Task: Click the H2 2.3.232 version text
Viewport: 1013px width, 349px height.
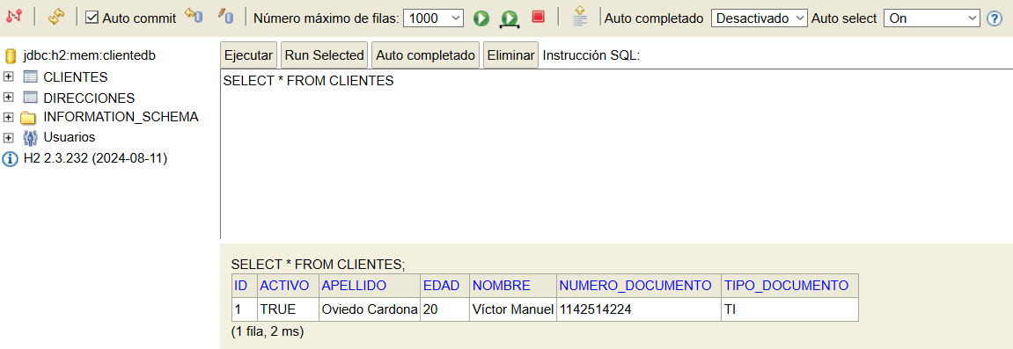Action: click(96, 159)
